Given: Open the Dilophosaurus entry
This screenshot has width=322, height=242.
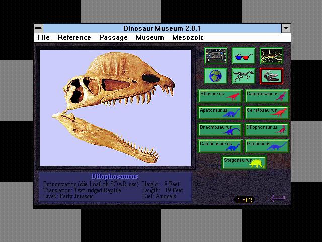Looking at the screenshot, I should [x=267, y=130].
